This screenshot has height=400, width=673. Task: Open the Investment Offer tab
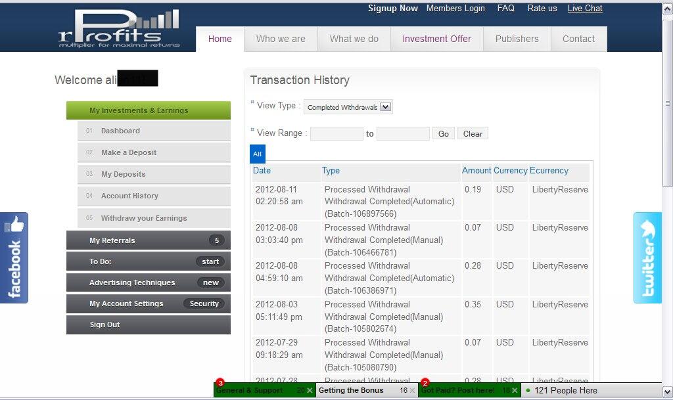pos(436,39)
